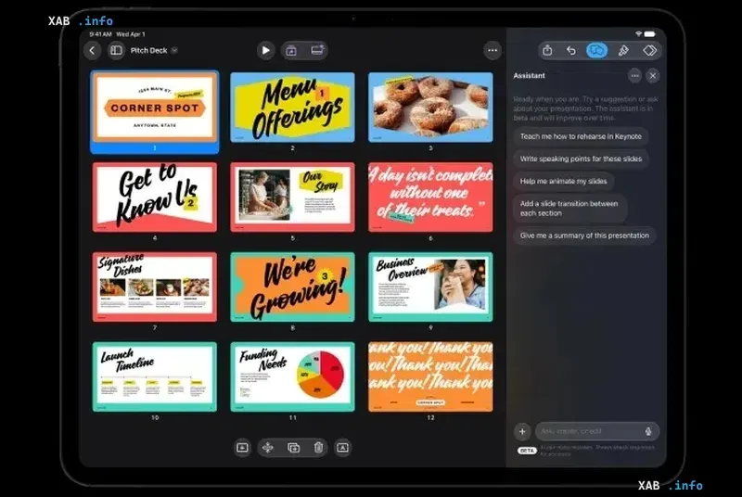Select the Get to Know Us slide
This screenshot has width=742, height=497.
tap(155, 198)
